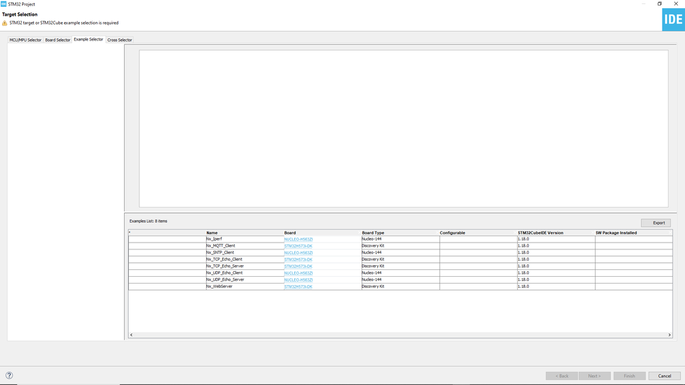Open the STM32H573I-DK link for Nx_TCP_Echo_Server
685x385 pixels.
pos(298,266)
